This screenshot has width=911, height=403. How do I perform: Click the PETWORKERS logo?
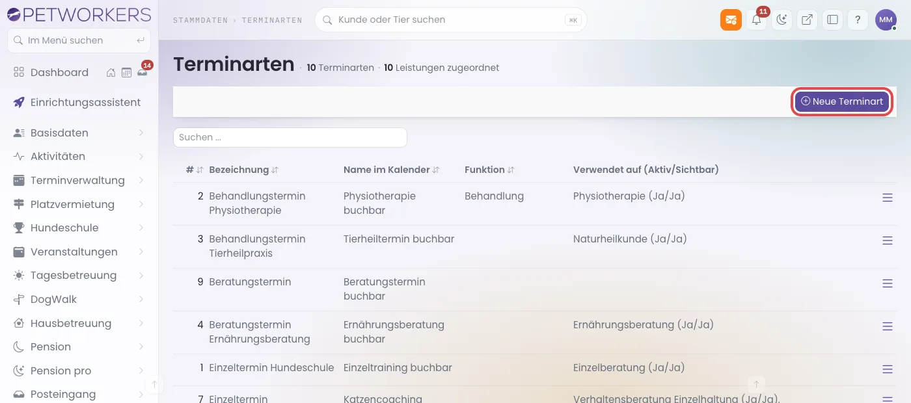[79, 14]
